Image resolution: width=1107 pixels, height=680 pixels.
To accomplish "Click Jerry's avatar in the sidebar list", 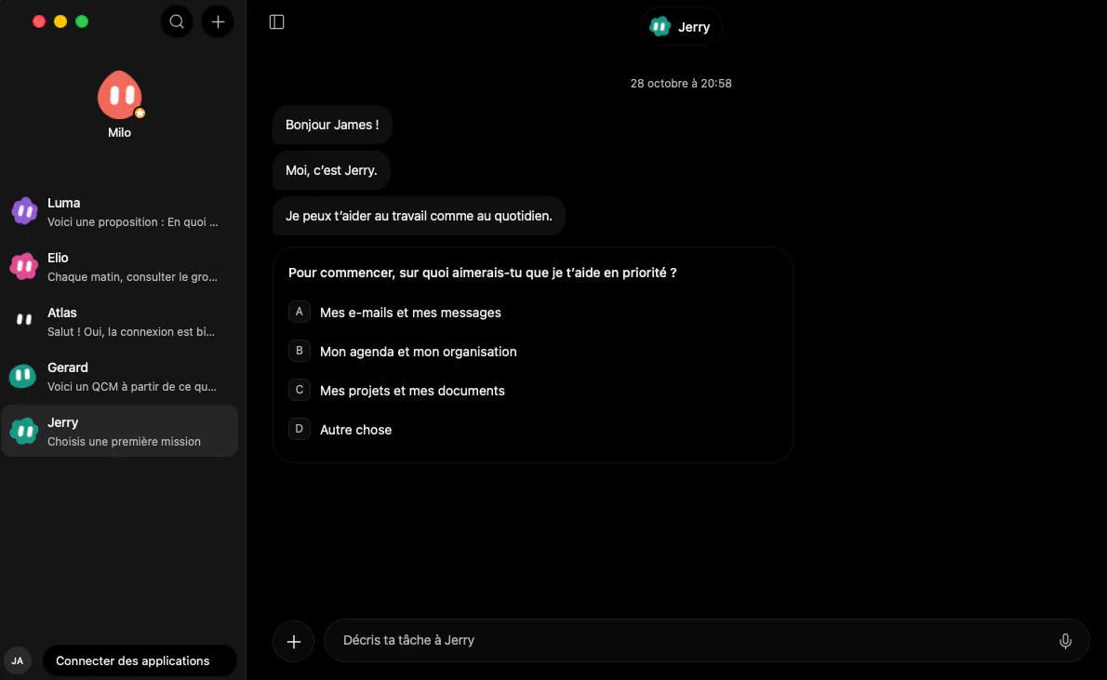I will coord(24,431).
